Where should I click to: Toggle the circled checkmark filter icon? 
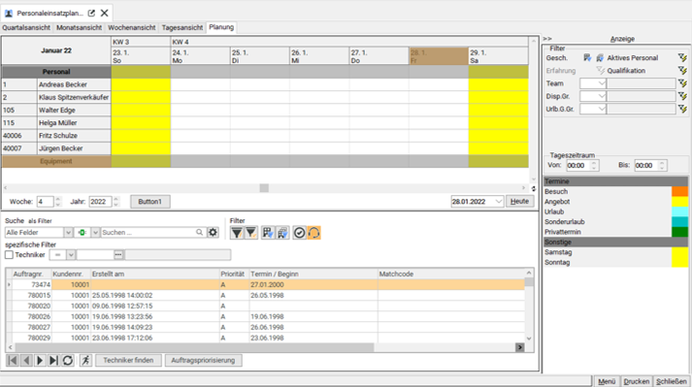click(x=299, y=233)
